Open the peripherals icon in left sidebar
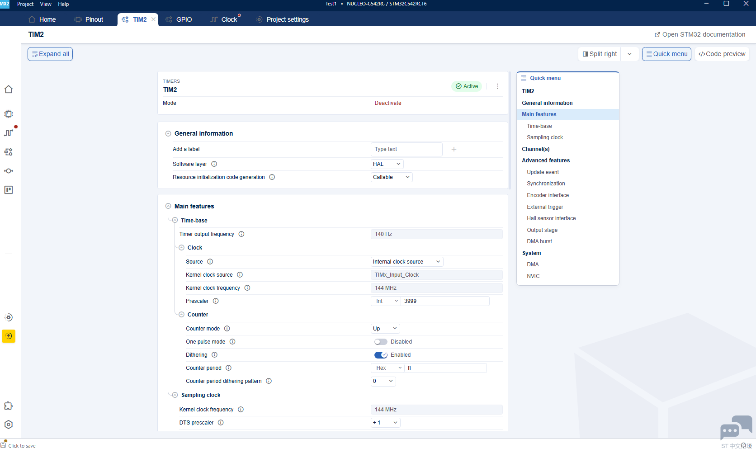Screen dimensions: 756x453 [x=9, y=152]
